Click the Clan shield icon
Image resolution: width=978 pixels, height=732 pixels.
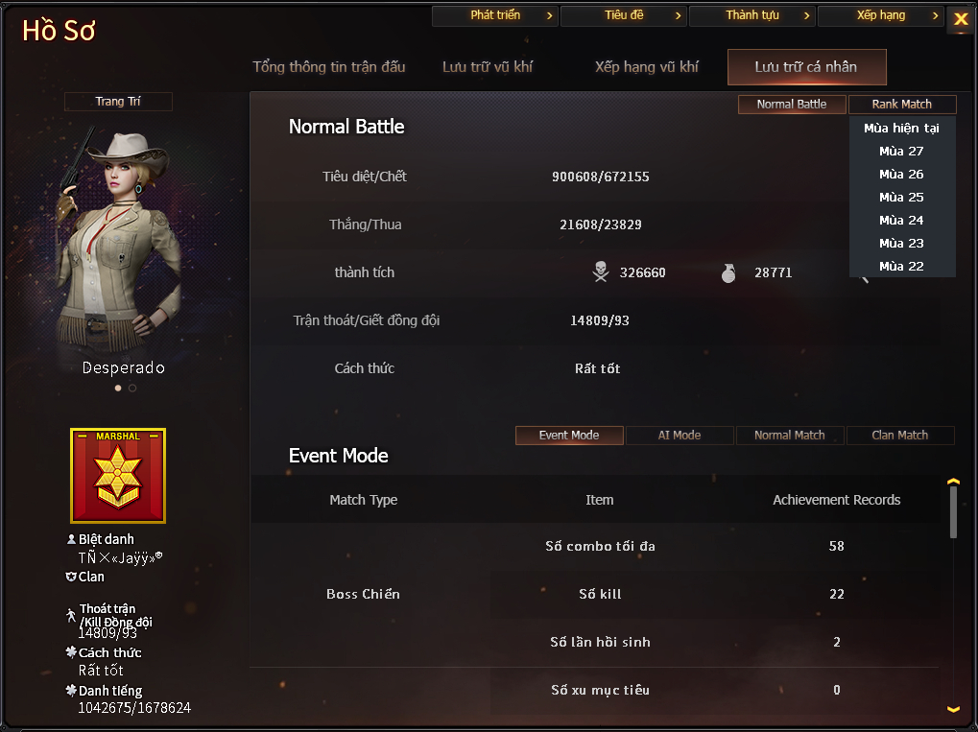coord(71,577)
